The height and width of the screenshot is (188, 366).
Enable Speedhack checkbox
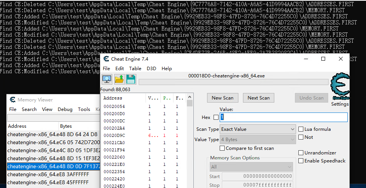tap(301, 161)
